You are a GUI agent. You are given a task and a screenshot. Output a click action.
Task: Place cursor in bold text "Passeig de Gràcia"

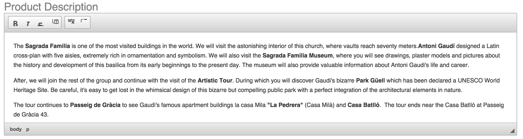(95, 105)
